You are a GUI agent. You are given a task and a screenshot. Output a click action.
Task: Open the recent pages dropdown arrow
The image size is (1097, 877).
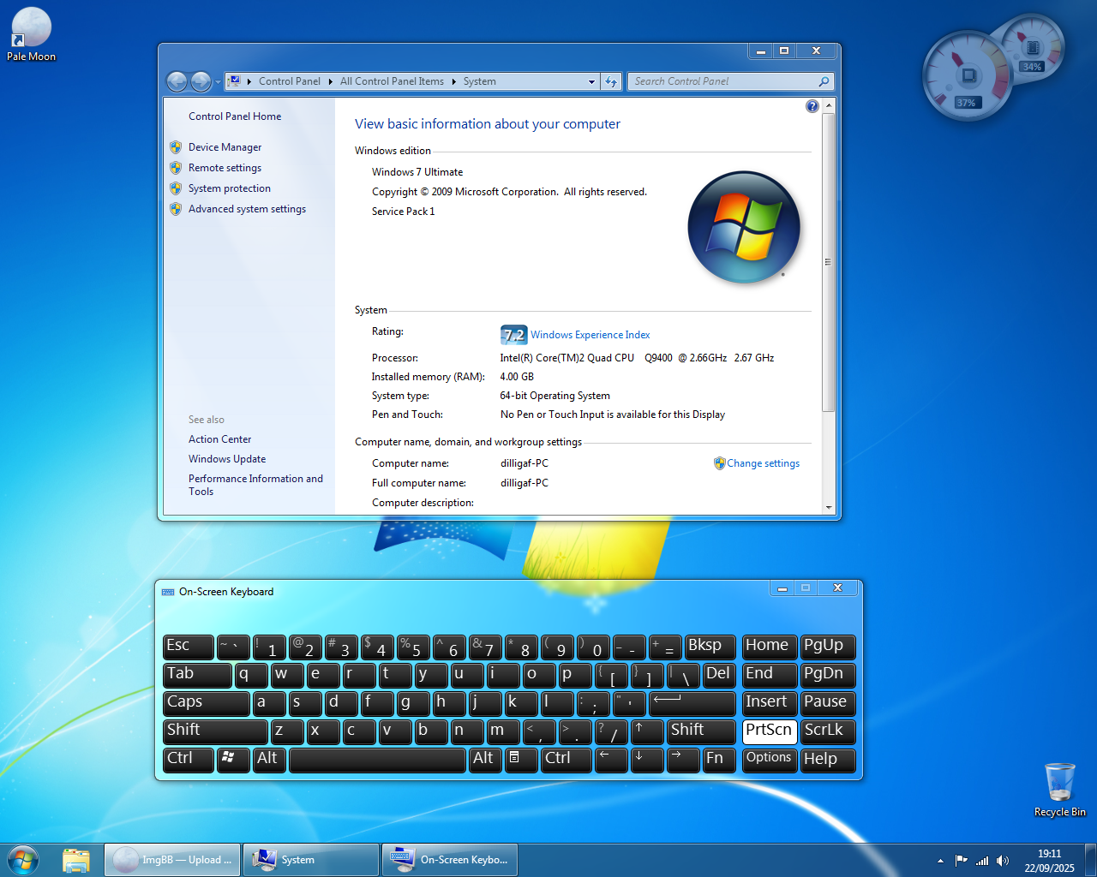(218, 82)
